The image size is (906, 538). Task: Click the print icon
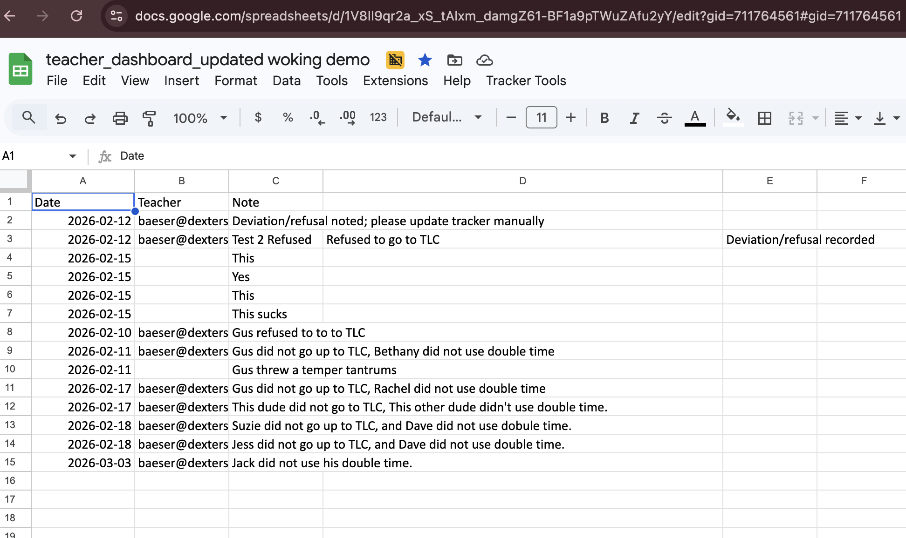(120, 118)
